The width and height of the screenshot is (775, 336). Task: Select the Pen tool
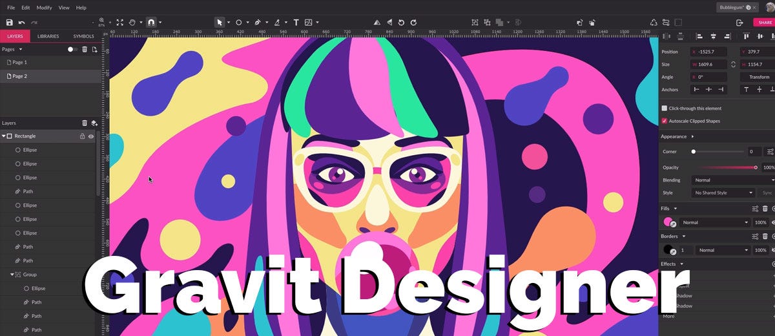[258, 22]
